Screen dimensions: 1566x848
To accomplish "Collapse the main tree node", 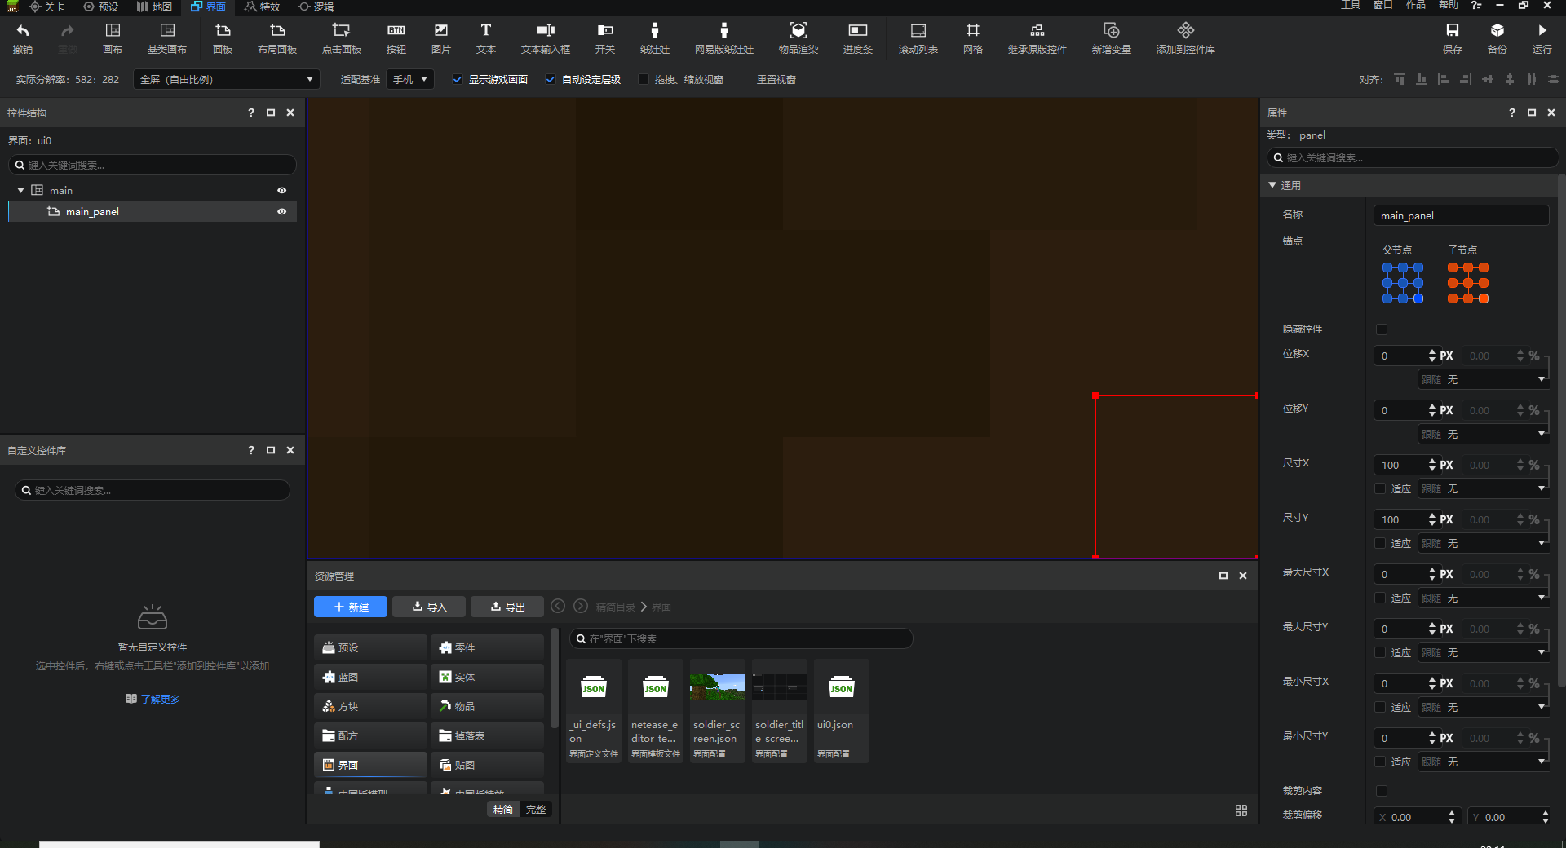I will 20,190.
